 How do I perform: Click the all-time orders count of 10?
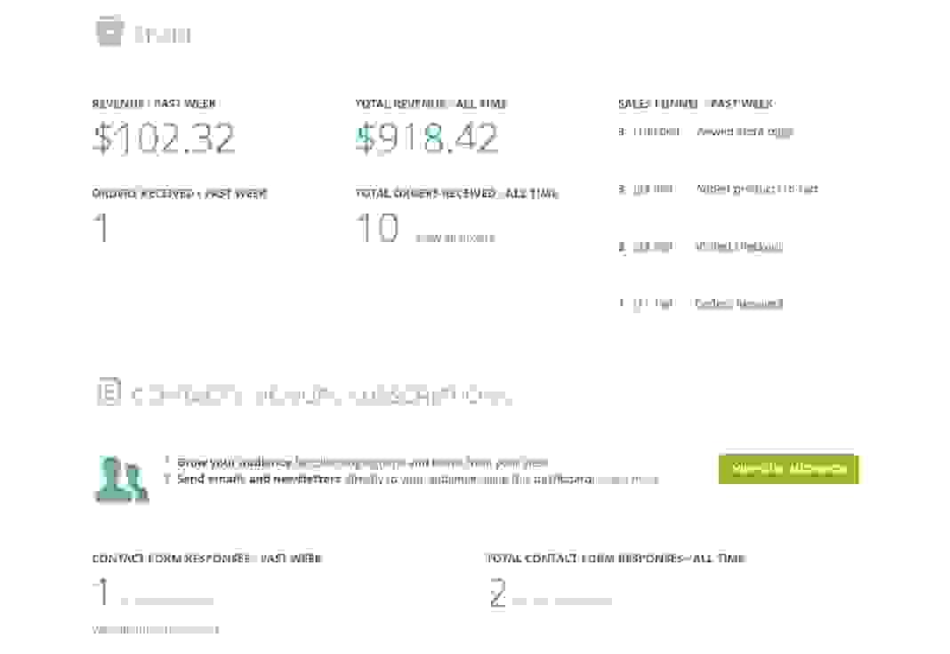coord(377,228)
